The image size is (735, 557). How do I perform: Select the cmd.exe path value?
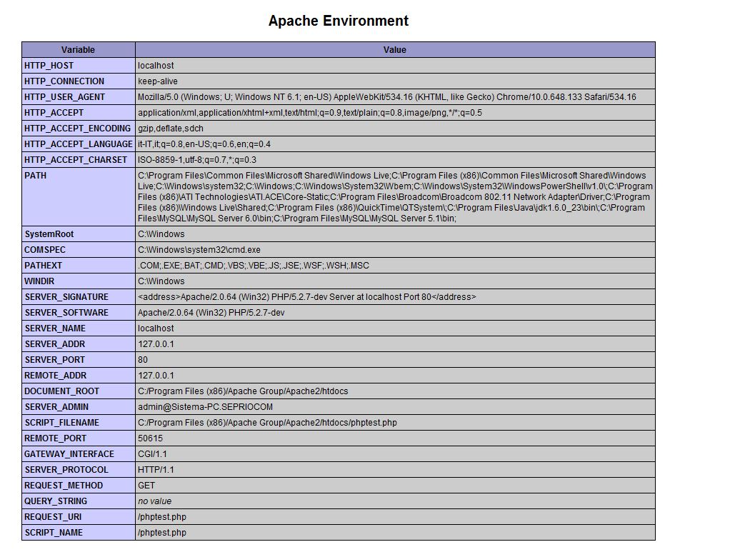(199, 250)
